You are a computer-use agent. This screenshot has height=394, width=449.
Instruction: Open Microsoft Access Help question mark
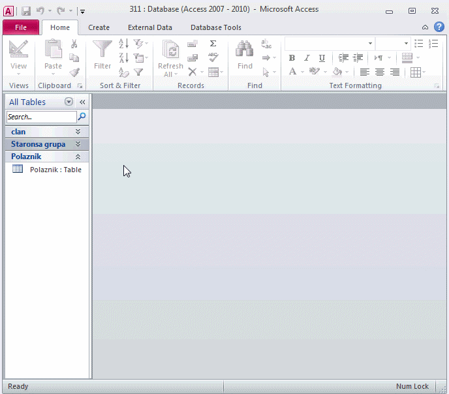(x=439, y=27)
